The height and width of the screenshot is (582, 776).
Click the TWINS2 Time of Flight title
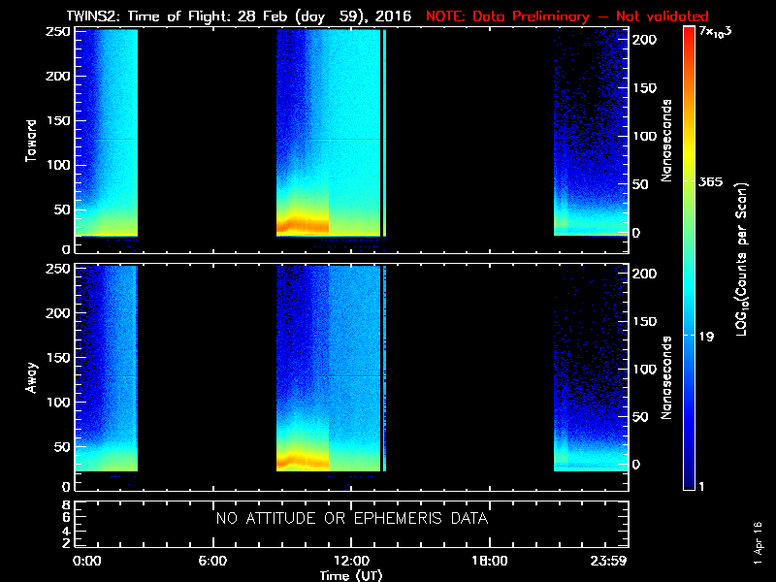click(239, 16)
